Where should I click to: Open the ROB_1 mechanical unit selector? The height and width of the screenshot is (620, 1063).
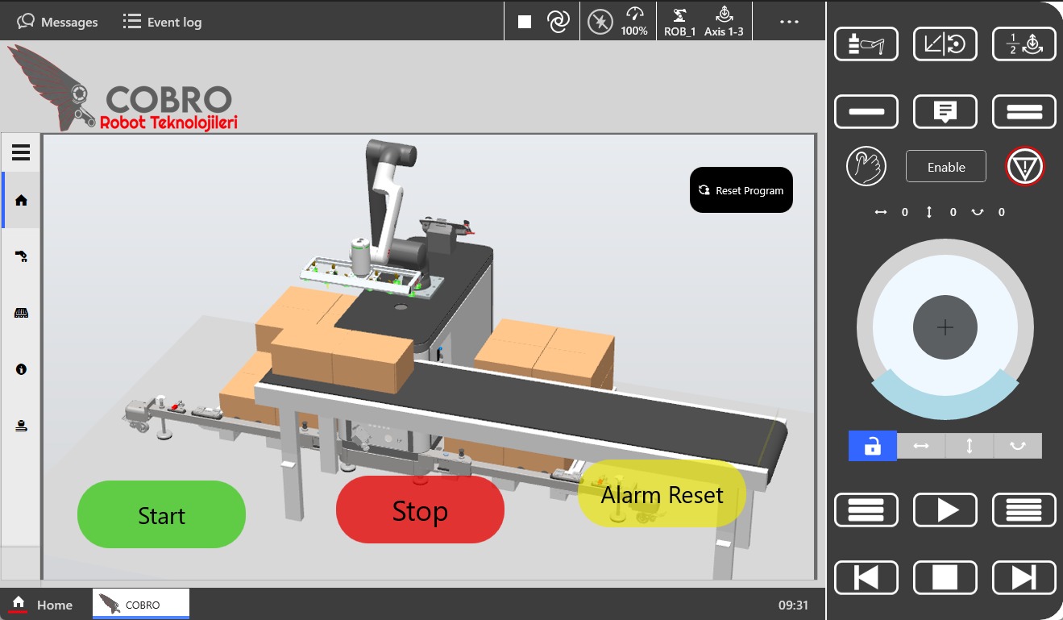tap(679, 22)
